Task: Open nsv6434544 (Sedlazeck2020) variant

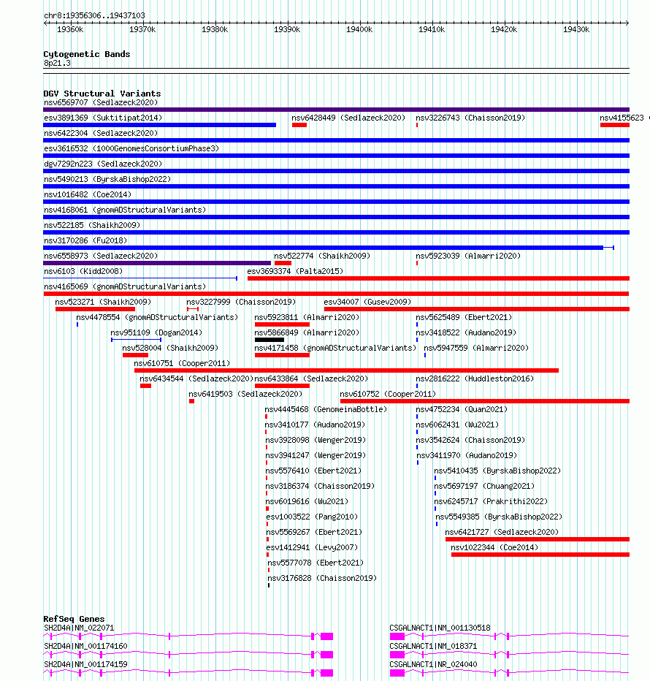Action: [x=196, y=378]
